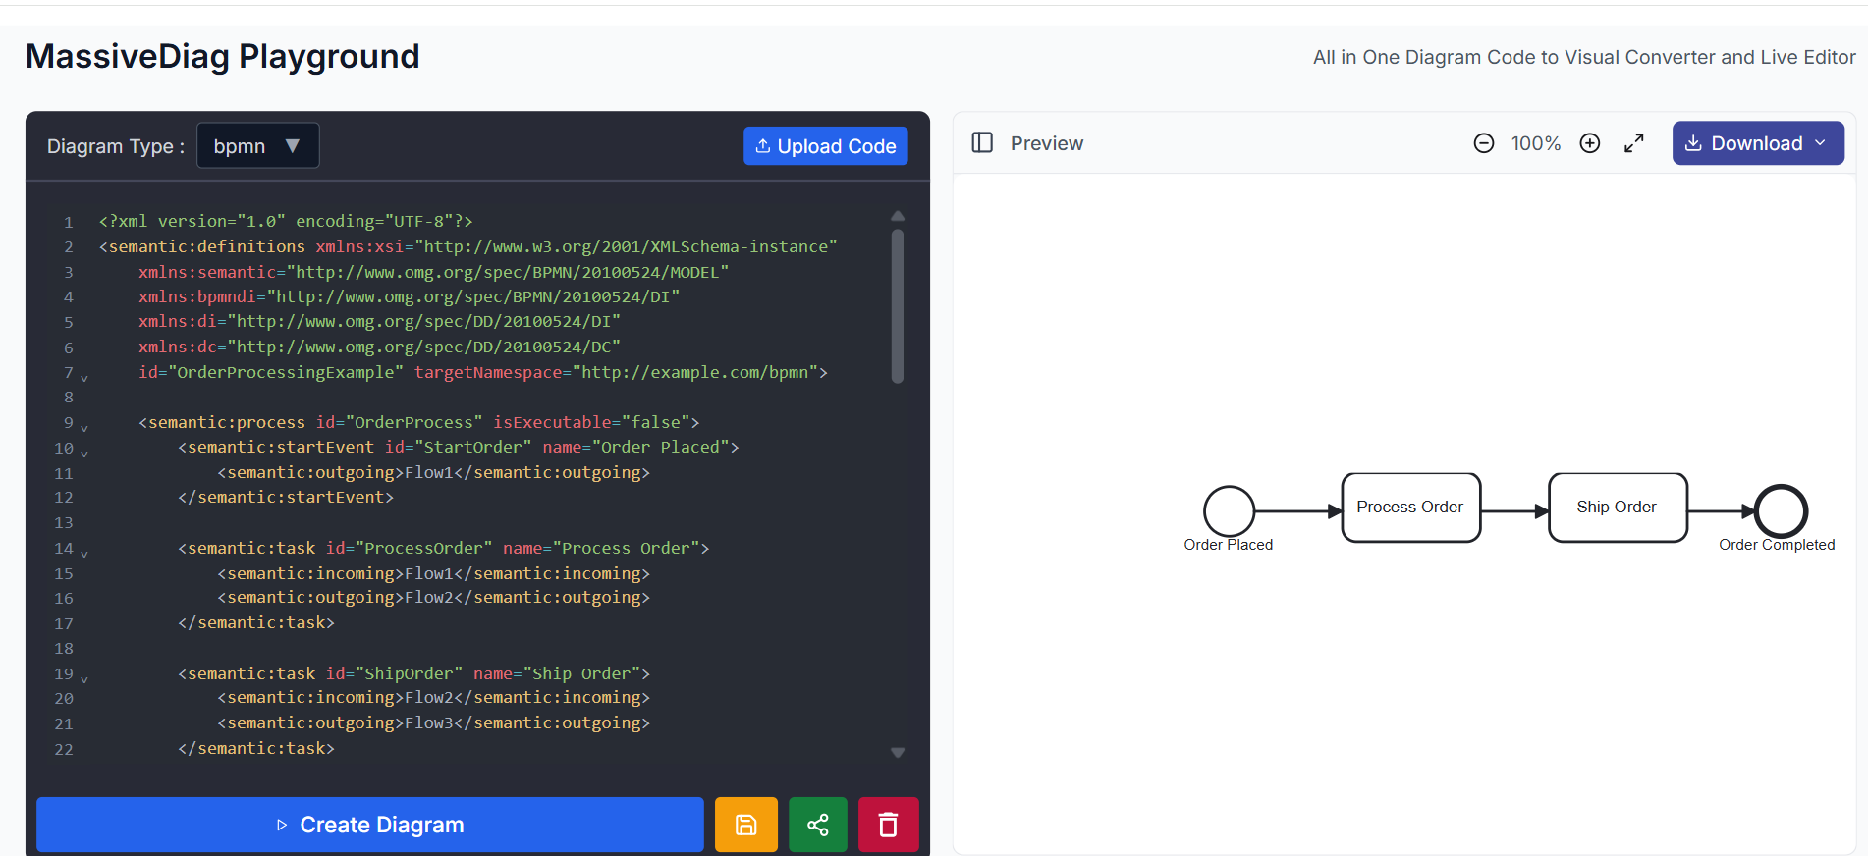
Task: Open the bpmn Diagram Type dropdown
Action: [257, 145]
